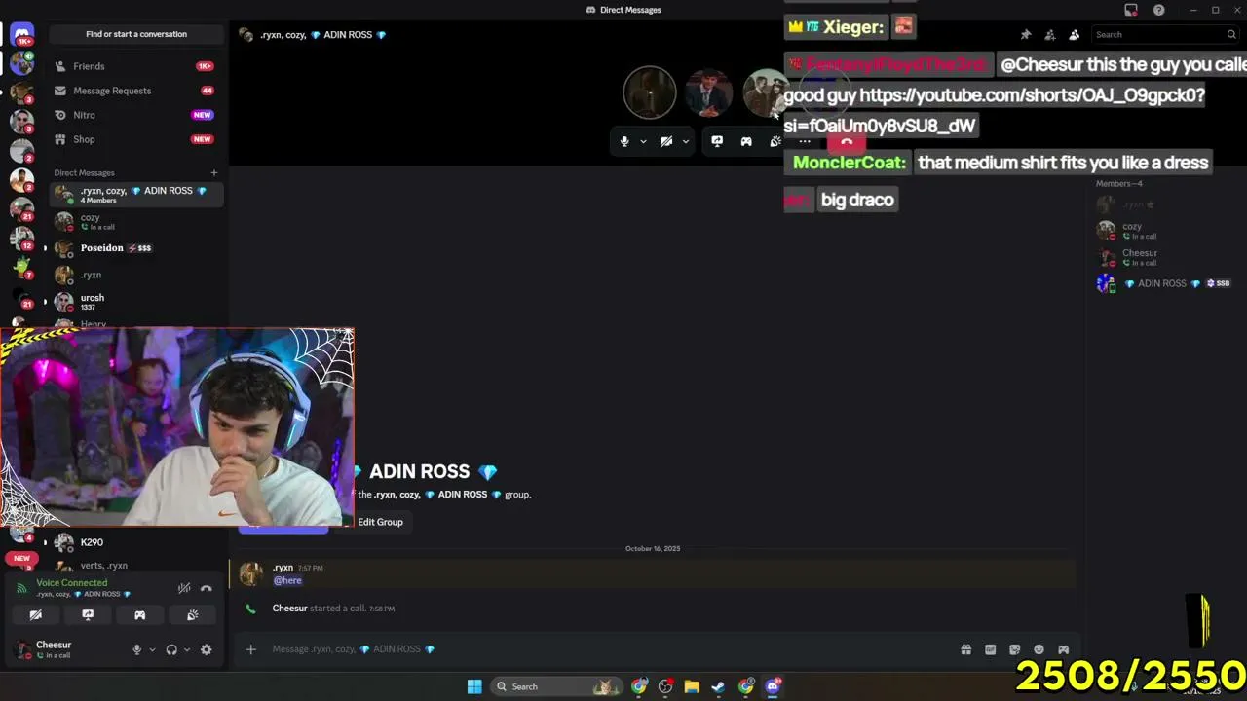
Task: Open output device options beside the headphones
Action: pyautogui.click(x=186, y=649)
